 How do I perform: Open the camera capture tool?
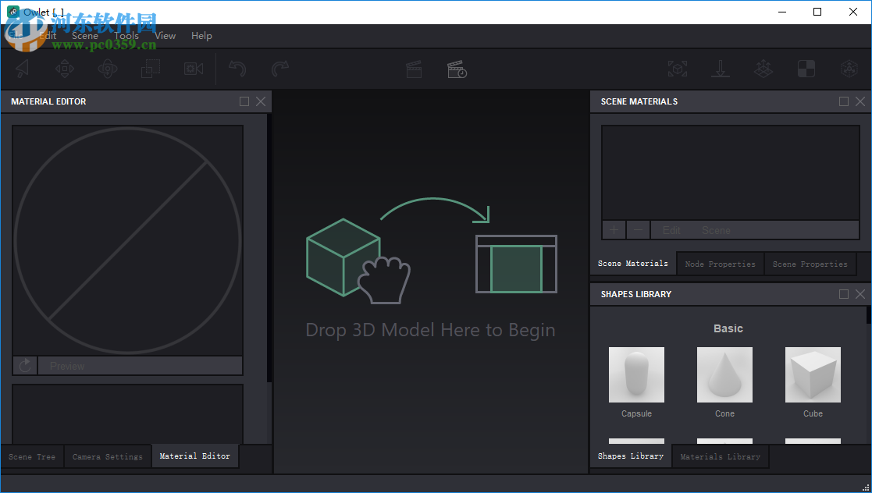pos(193,69)
